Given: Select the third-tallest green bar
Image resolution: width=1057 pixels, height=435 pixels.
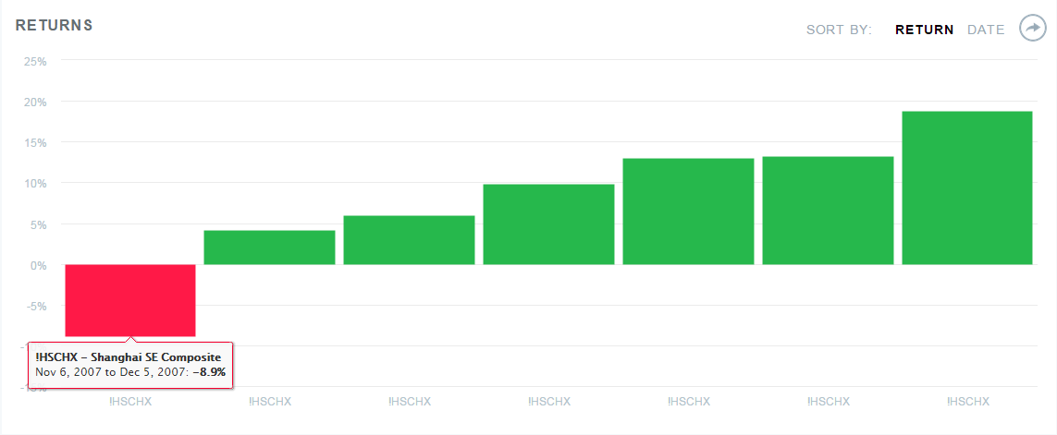Looking at the screenshot, I should point(688,211).
